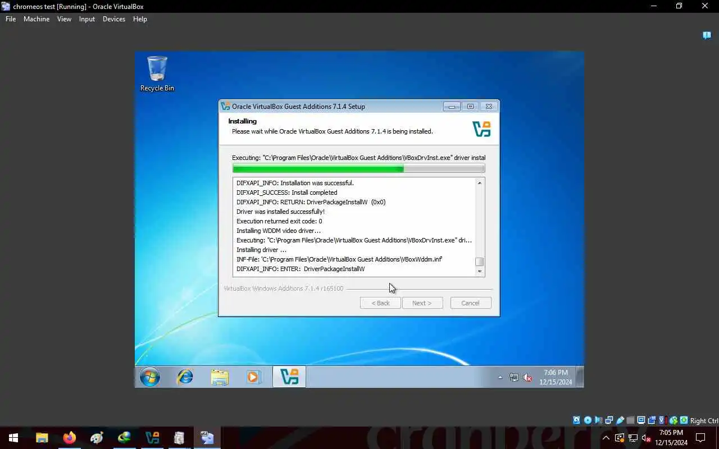Open guest network tray icon

pyautogui.click(x=513, y=378)
